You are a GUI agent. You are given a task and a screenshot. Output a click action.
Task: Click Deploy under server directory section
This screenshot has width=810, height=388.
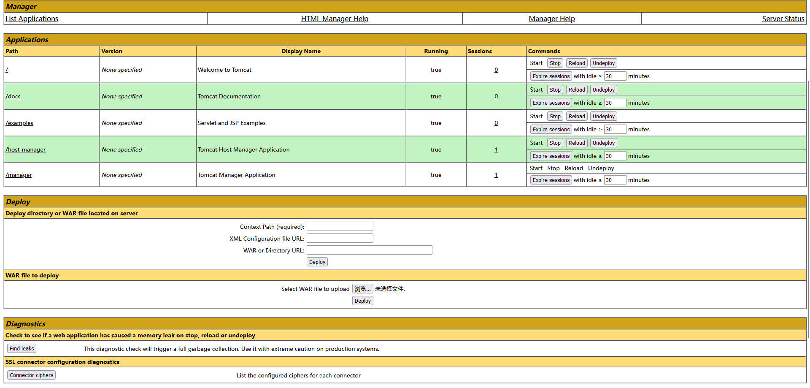click(x=317, y=262)
